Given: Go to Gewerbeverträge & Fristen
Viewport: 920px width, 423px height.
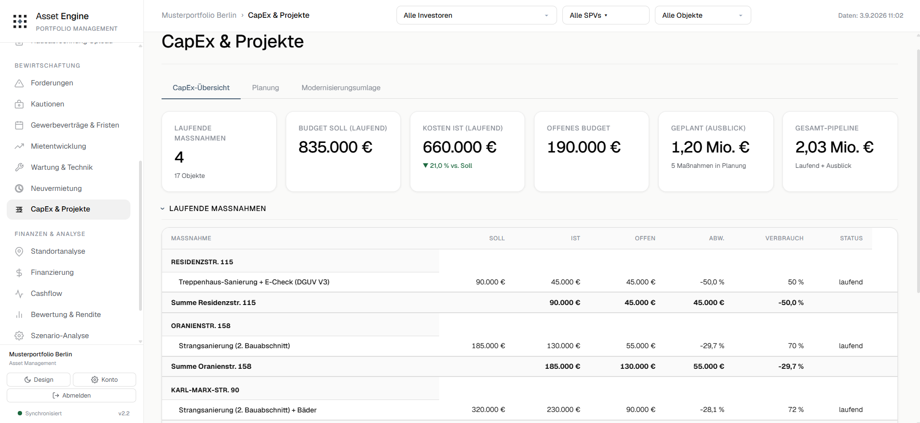Looking at the screenshot, I should coord(69,125).
